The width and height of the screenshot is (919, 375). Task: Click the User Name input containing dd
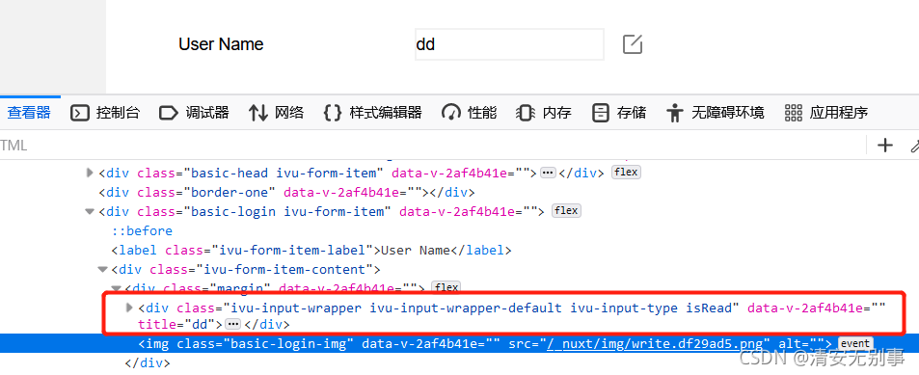[x=509, y=44]
